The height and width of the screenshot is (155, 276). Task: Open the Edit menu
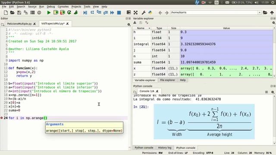tap(11, 6)
